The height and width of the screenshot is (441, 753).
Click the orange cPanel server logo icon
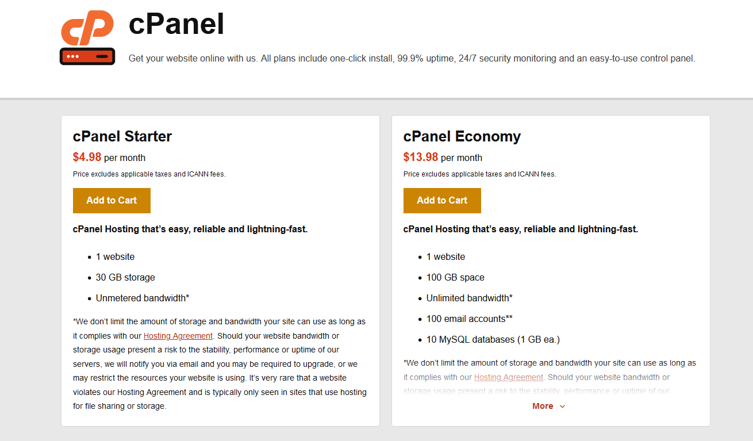point(87,37)
